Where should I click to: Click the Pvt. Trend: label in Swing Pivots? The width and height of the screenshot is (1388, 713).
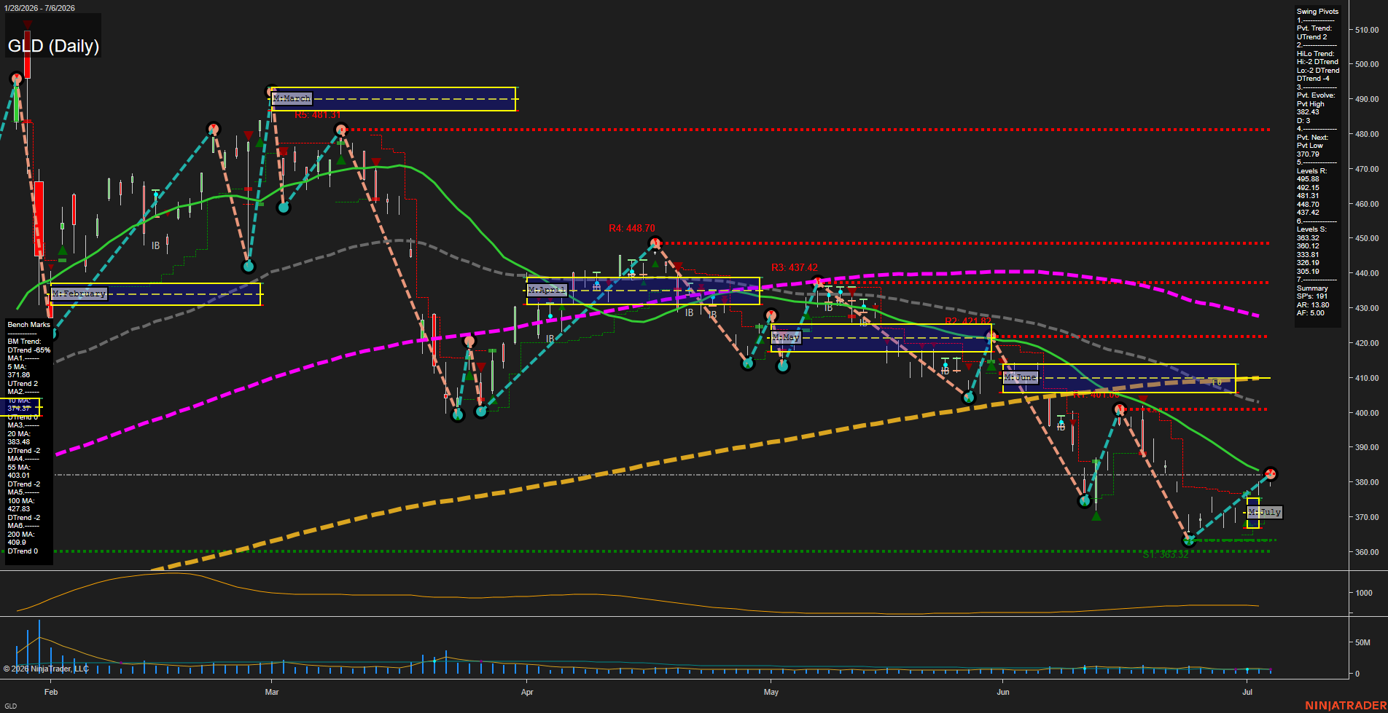pos(1314,28)
